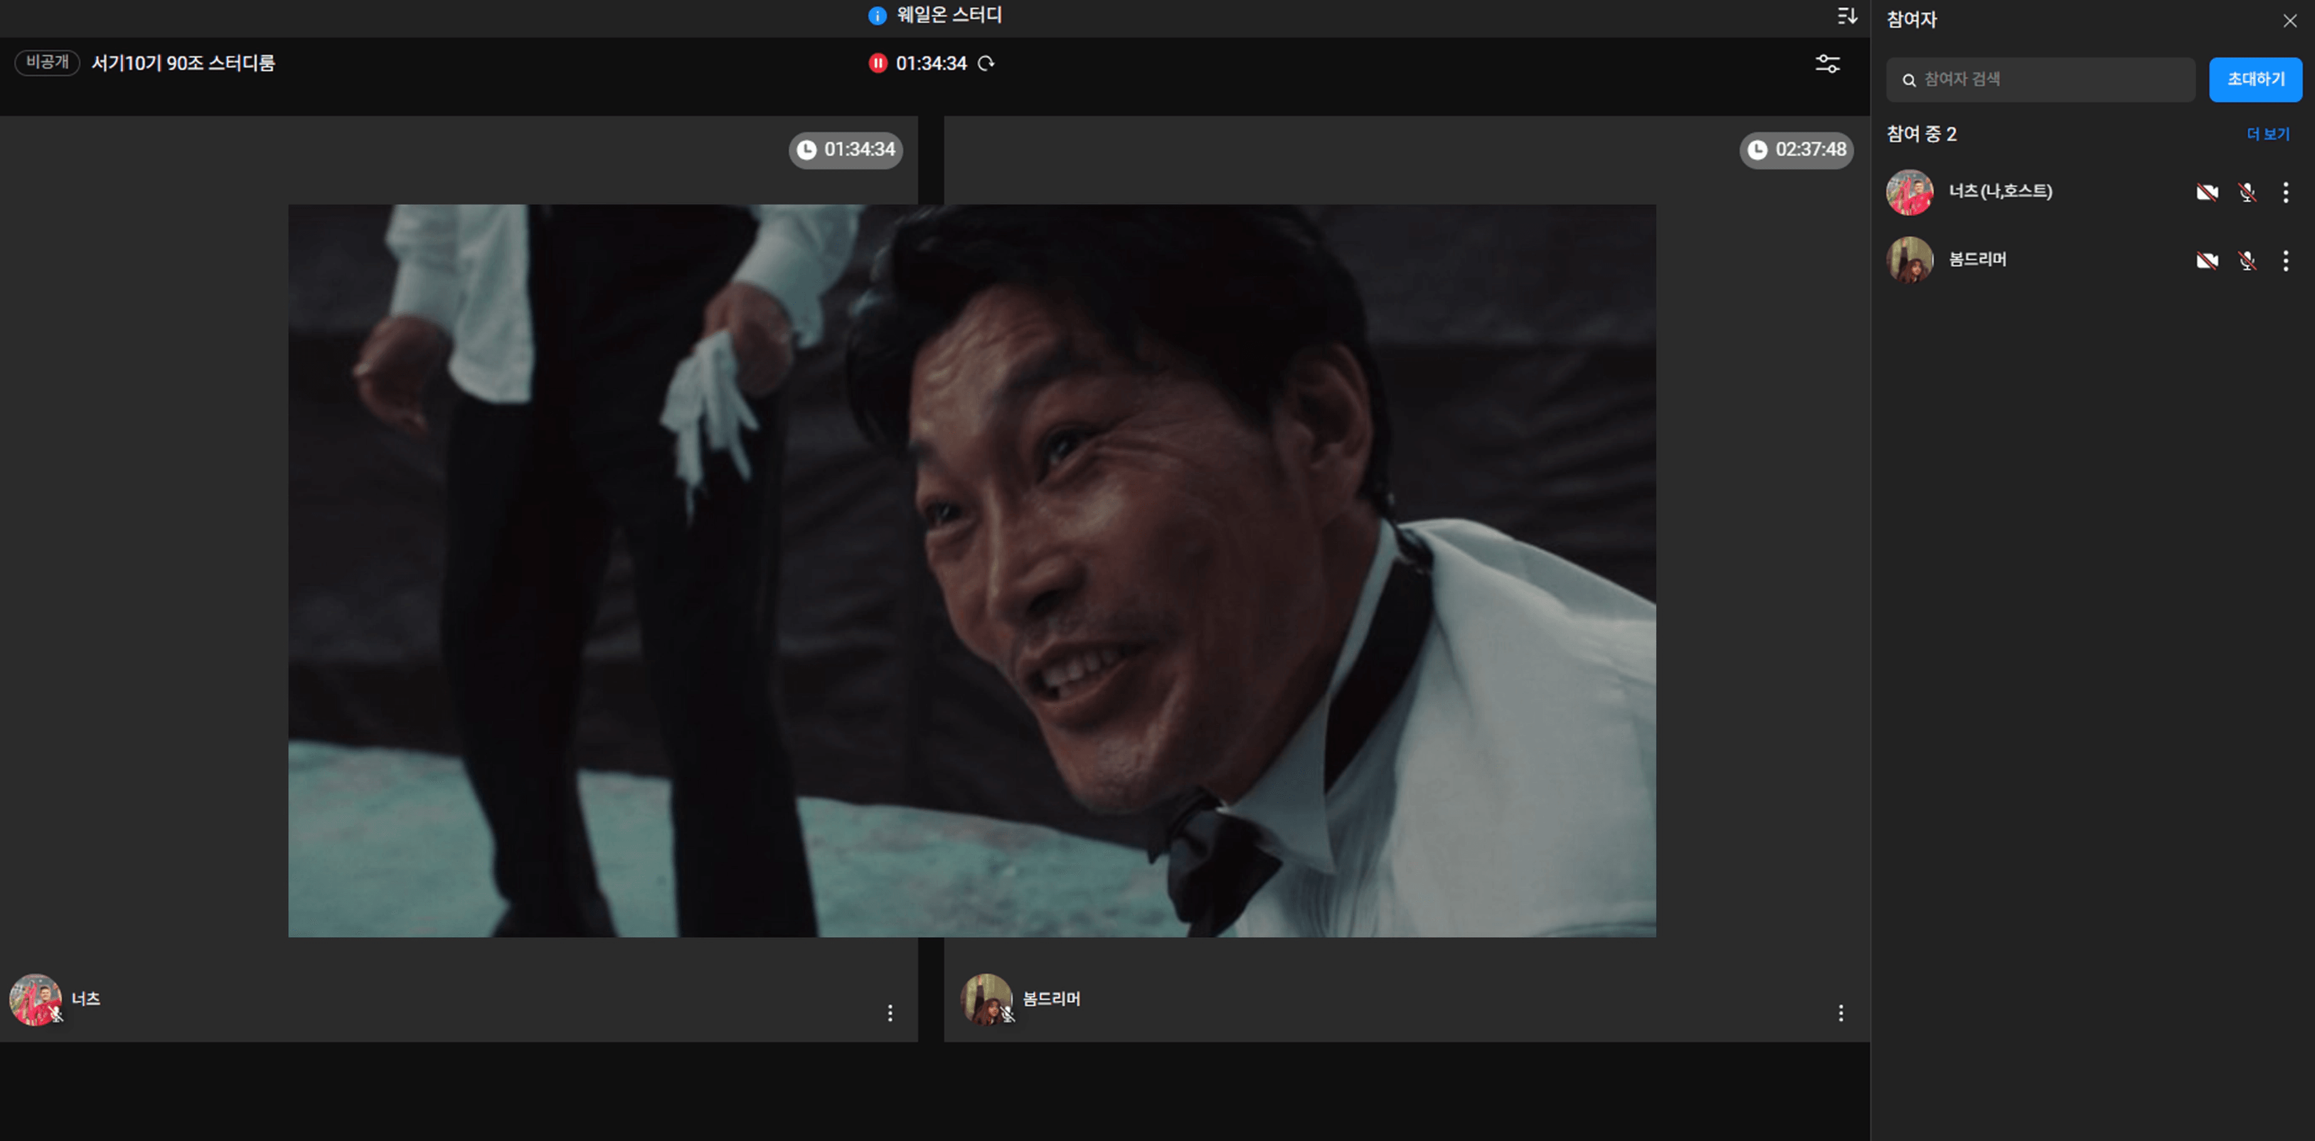The width and height of the screenshot is (2315, 1141).
Task: Click the 비공개 privacy badge
Action: coord(47,62)
